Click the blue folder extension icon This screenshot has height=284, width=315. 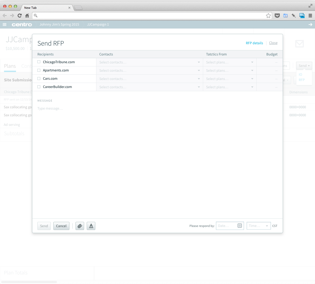point(285,16)
